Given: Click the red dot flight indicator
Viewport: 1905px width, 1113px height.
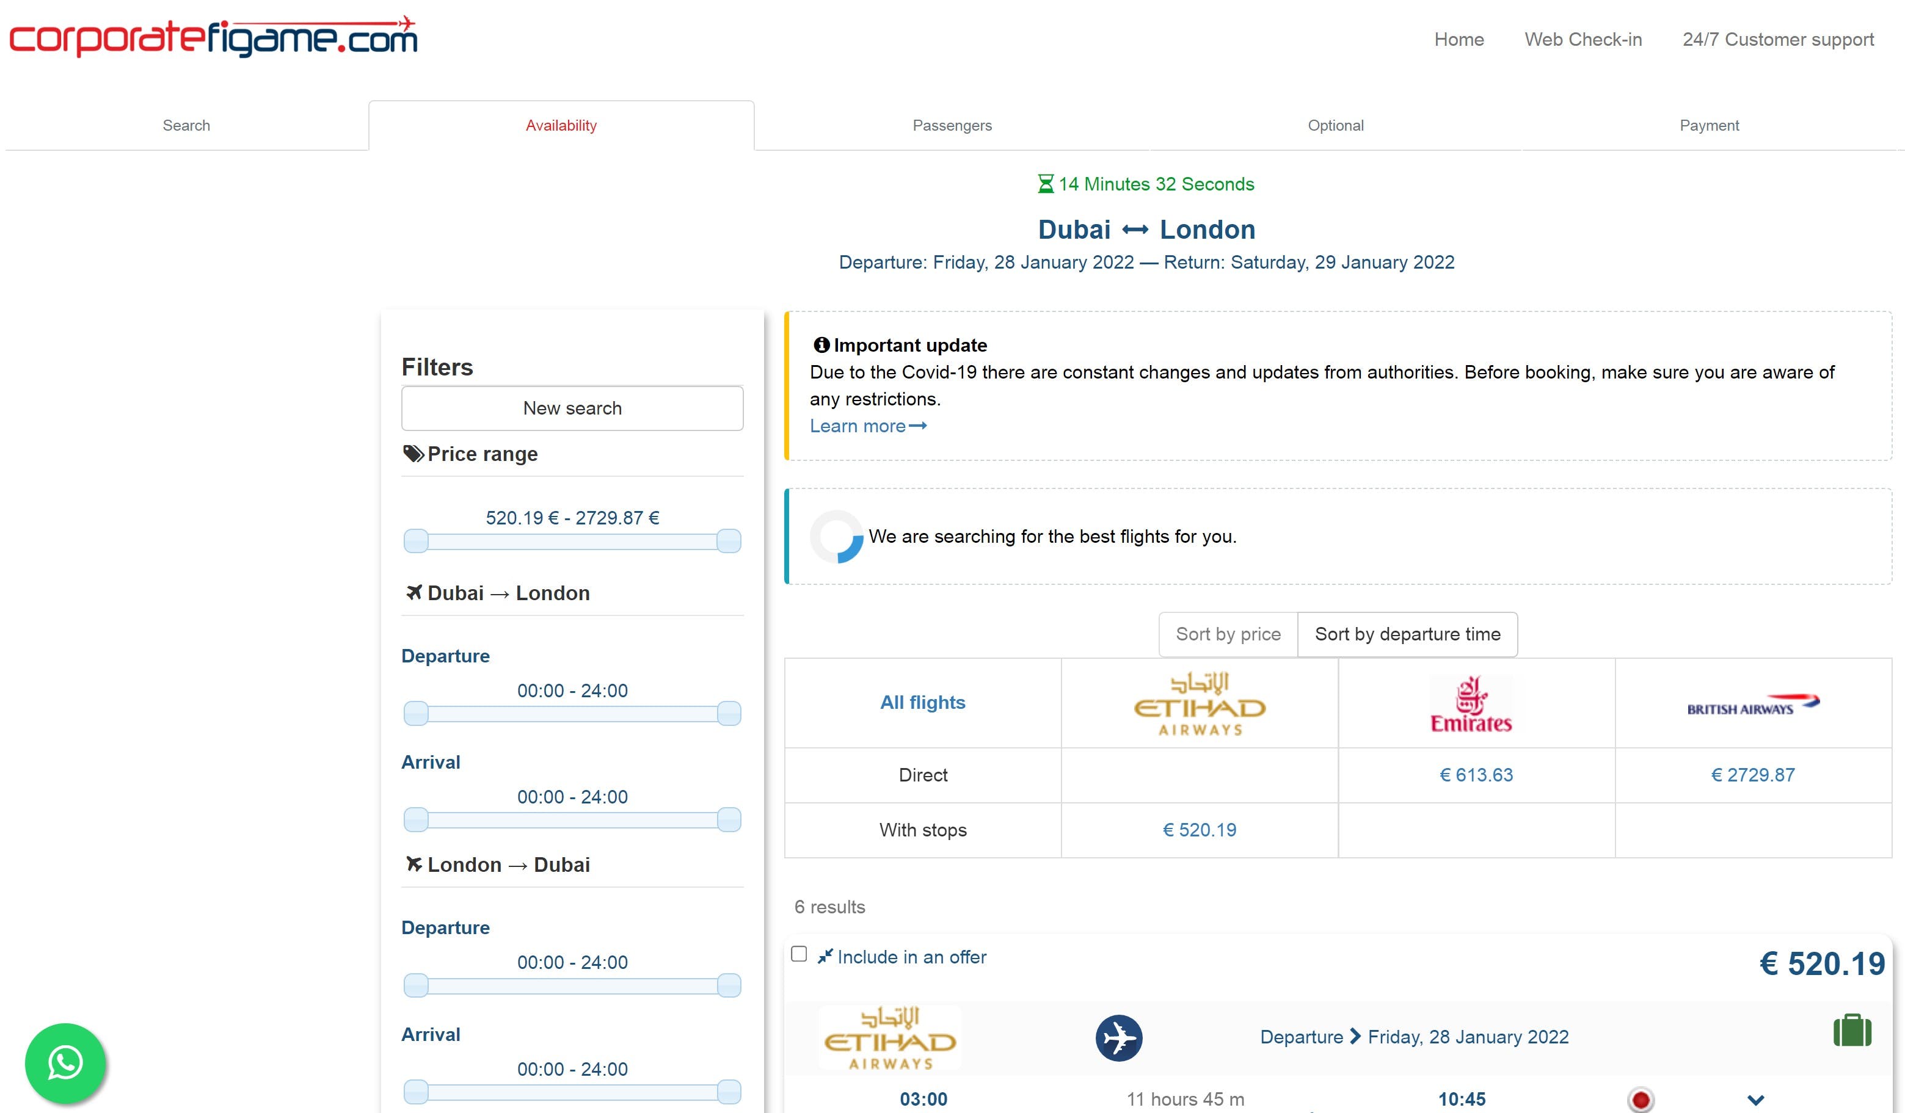Looking at the screenshot, I should [x=1640, y=1100].
